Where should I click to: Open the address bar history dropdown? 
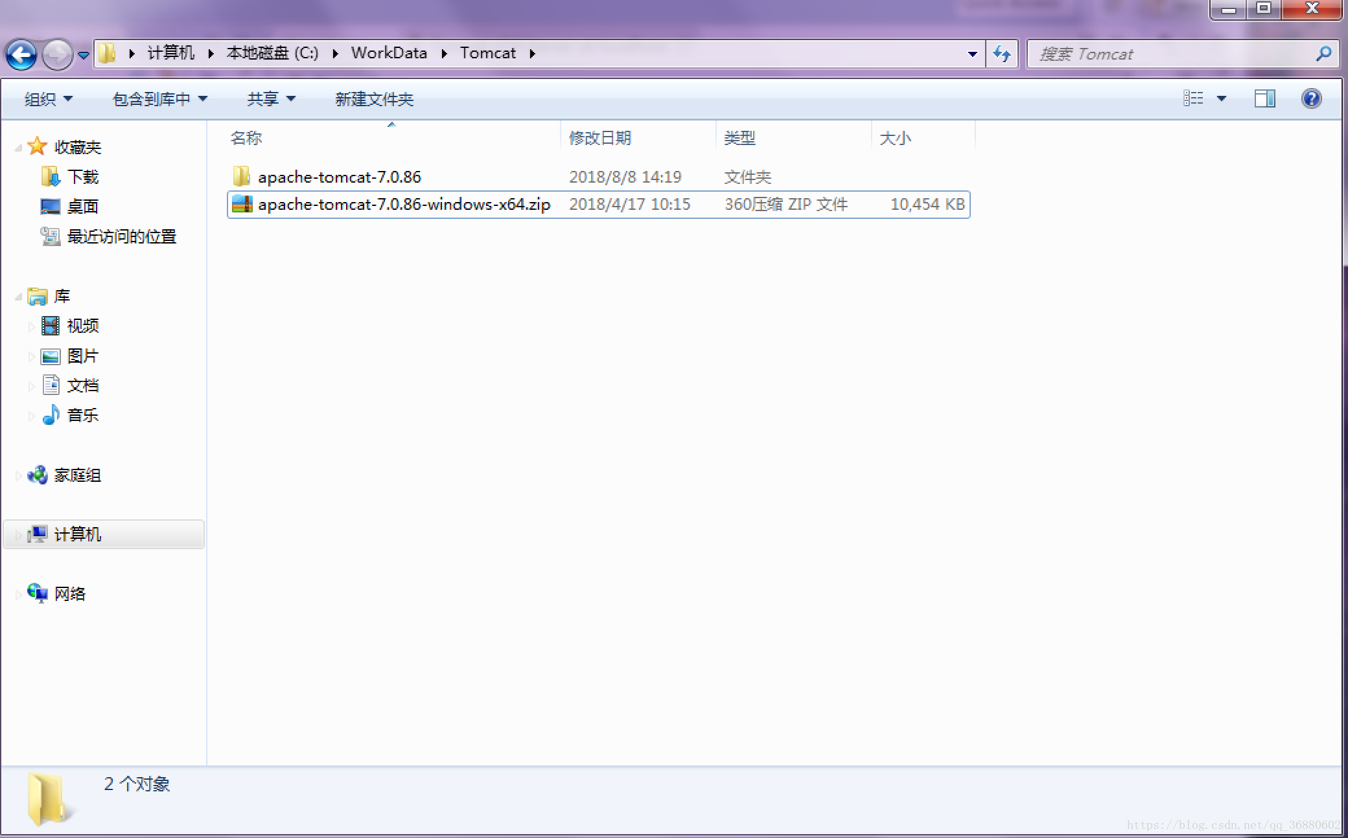972,54
